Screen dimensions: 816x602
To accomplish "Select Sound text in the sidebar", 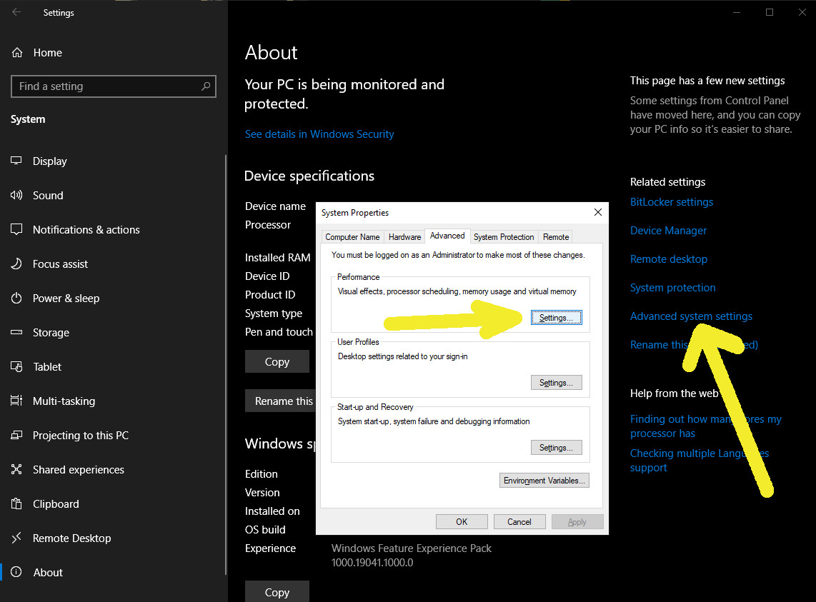I will pyautogui.click(x=48, y=196).
